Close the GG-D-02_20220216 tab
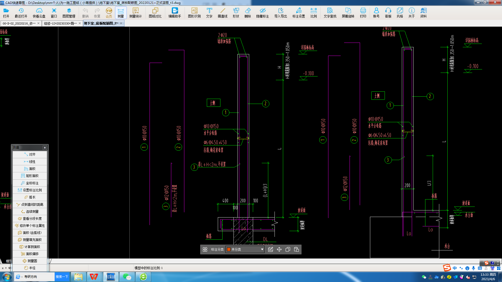Image resolution: width=502 pixels, height=282 pixels. tap(38, 23)
